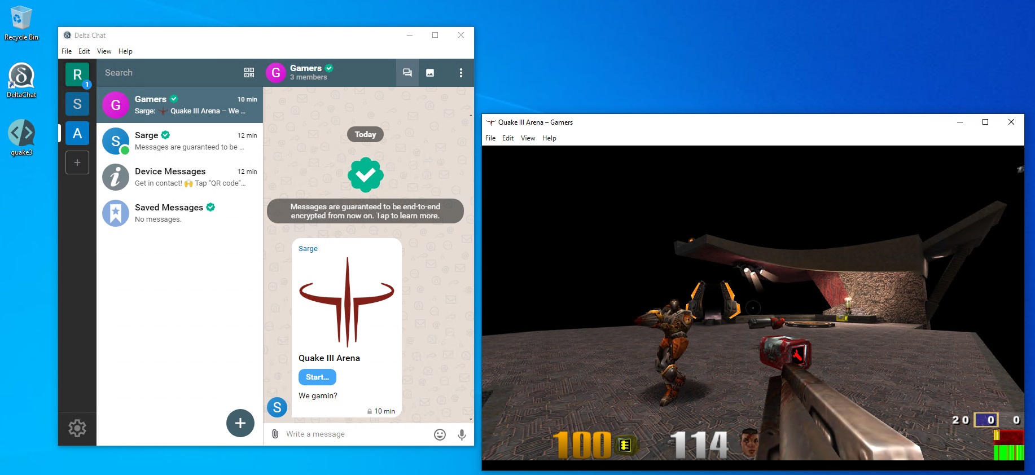
Task: Click Today date marker
Action: pos(366,134)
